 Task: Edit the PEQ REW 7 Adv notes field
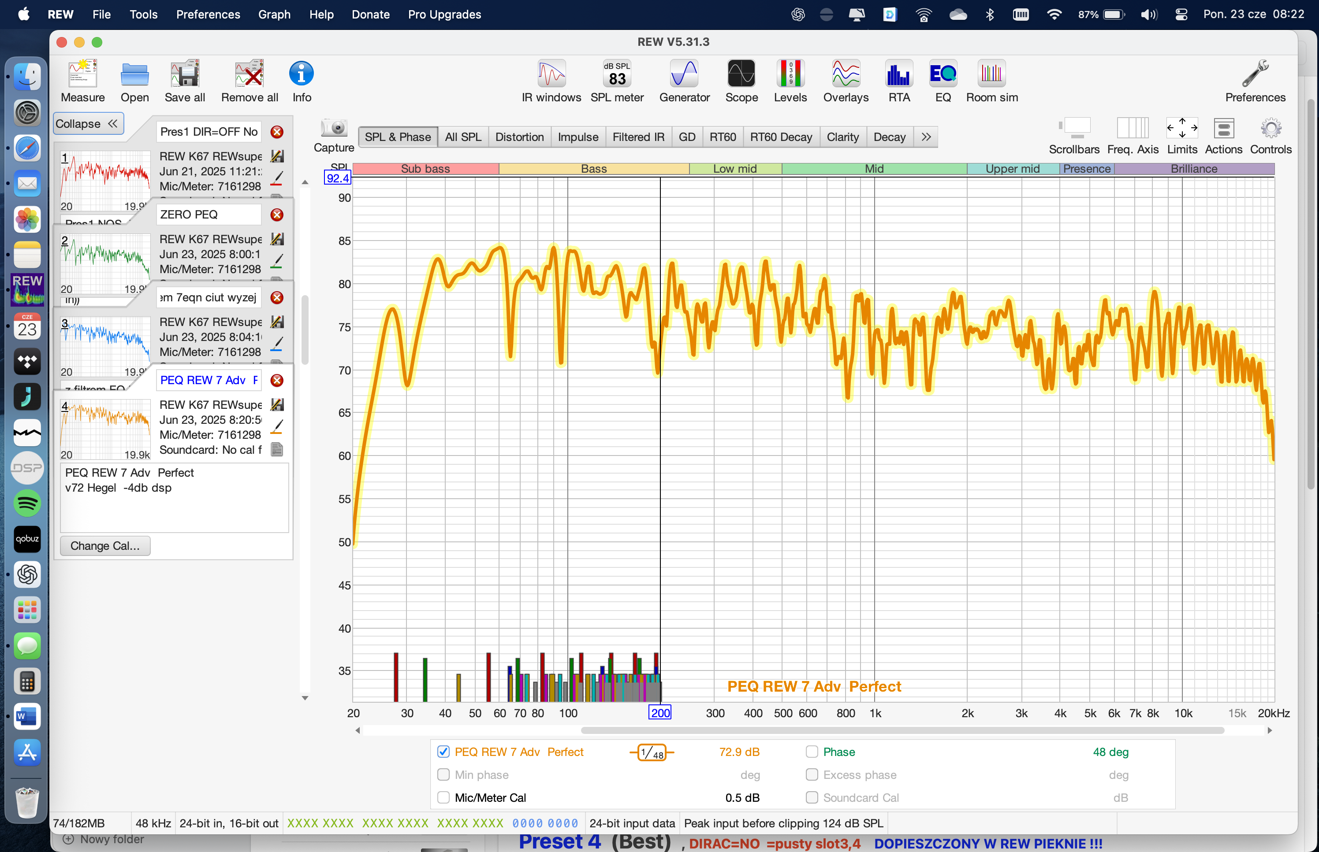point(175,497)
